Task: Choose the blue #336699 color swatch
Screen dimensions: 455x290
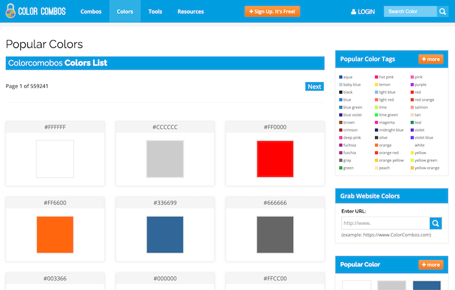Action: (165, 234)
